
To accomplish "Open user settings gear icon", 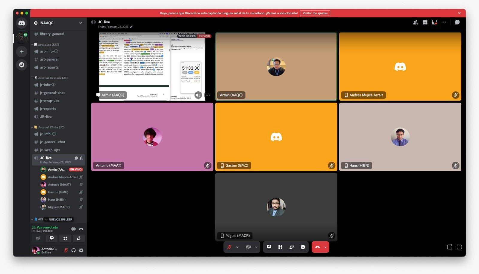I will (x=81, y=250).
